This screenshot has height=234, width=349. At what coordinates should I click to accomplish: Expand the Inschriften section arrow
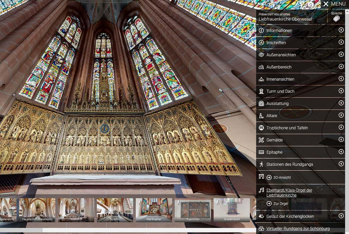341,42
